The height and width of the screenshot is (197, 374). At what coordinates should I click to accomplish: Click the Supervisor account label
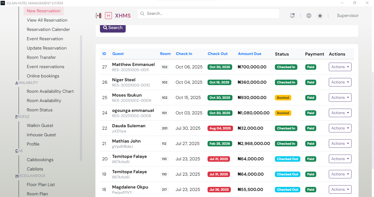click(x=348, y=16)
